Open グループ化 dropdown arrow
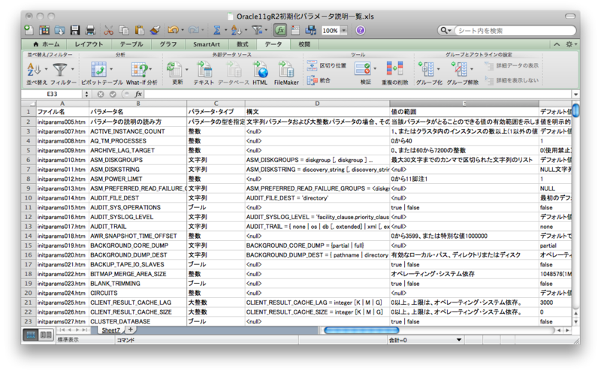601x376 pixels. pyautogui.click(x=439, y=69)
